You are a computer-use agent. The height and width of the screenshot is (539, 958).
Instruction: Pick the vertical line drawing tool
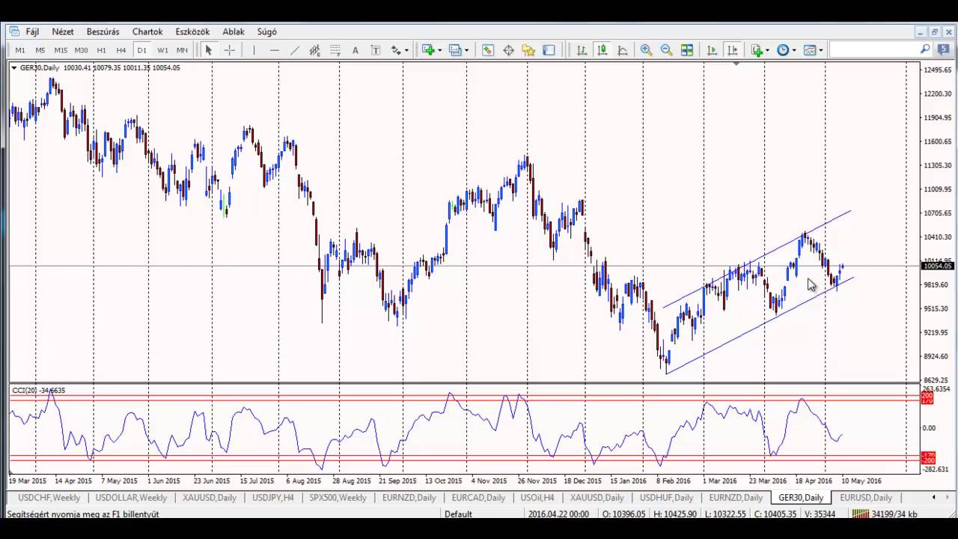254,50
